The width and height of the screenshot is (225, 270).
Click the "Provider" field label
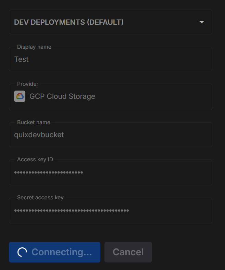click(x=28, y=84)
